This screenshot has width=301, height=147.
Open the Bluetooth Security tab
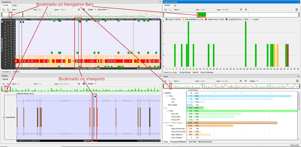205,142
